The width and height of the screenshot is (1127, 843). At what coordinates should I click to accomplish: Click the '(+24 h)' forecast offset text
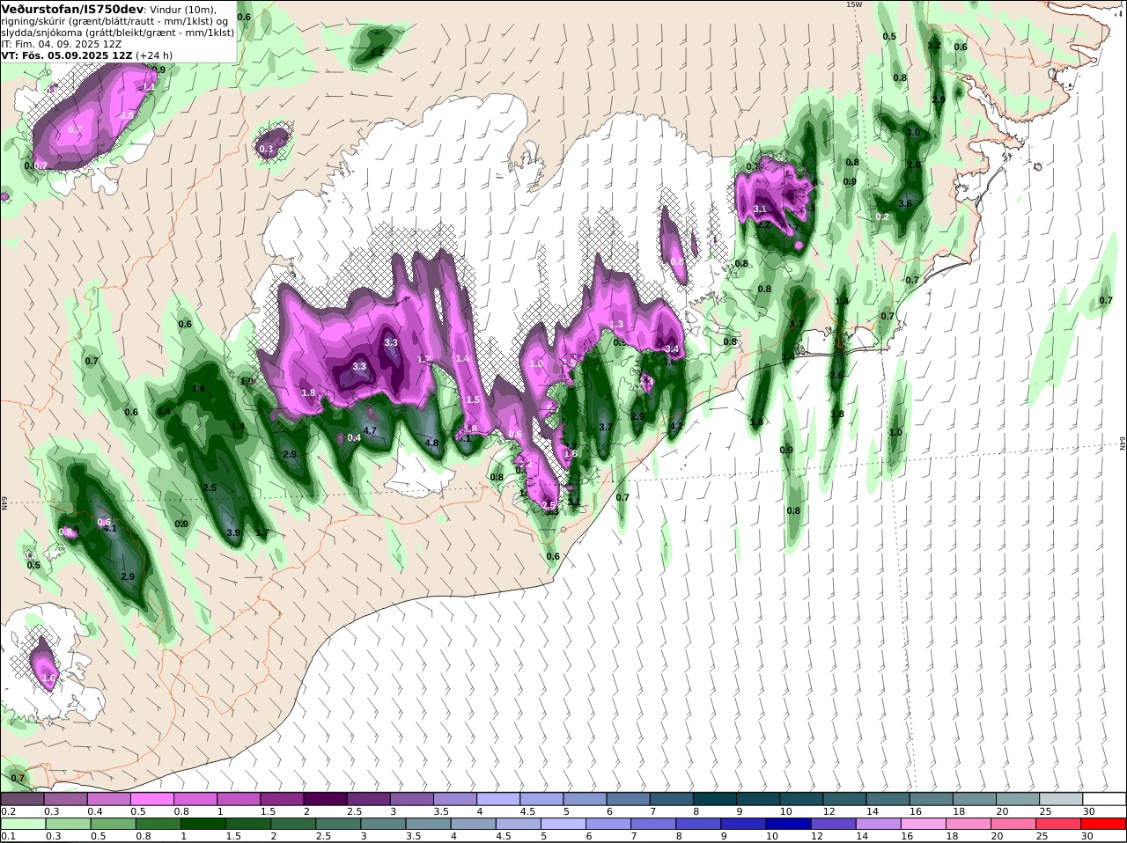coord(154,55)
